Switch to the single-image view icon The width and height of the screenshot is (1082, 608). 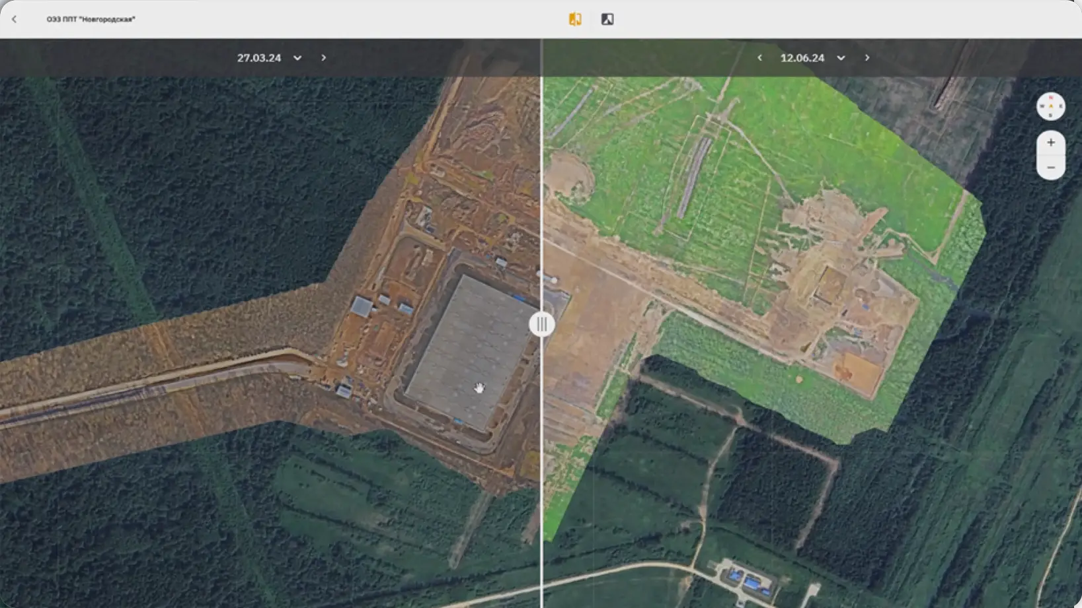click(607, 19)
